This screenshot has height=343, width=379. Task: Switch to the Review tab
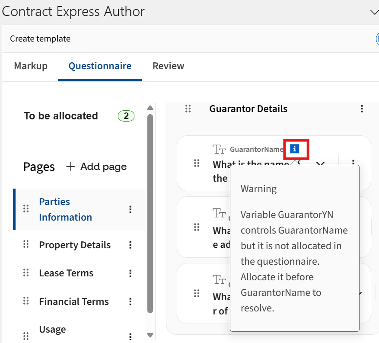[168, 66]
